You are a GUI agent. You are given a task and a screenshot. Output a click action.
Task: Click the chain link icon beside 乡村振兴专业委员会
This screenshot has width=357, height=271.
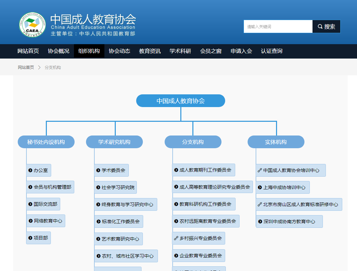click(x=176, y=238)
